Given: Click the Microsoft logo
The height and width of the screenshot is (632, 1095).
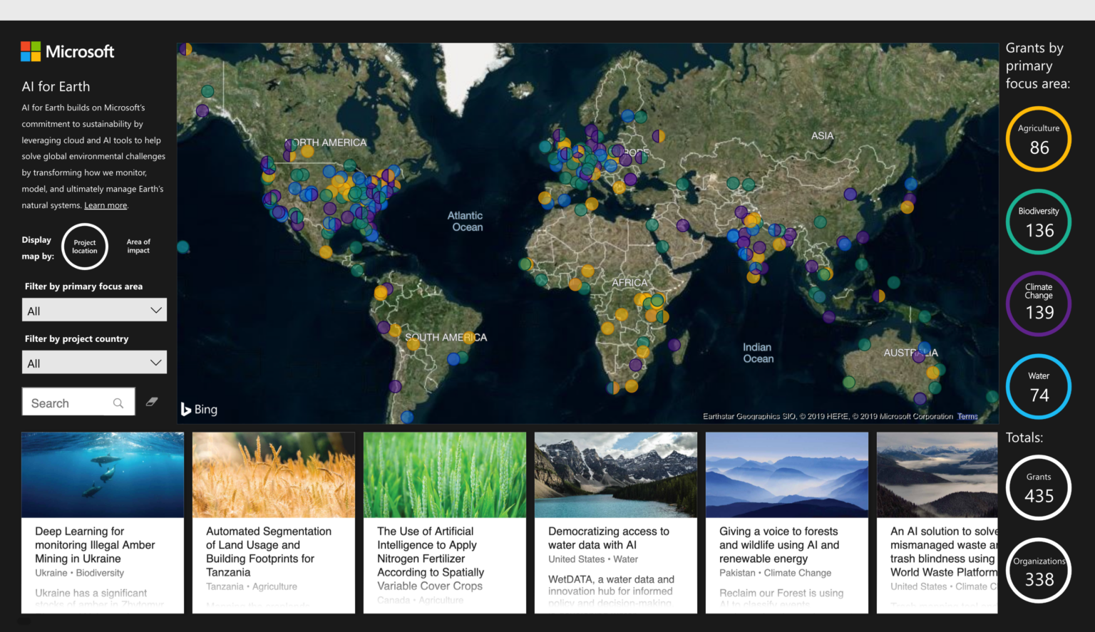Looking at the screenshot, I should point(67,51).
